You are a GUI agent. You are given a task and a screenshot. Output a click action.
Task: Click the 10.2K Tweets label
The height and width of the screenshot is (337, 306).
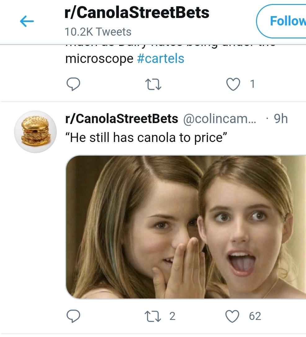pos(98,32)
